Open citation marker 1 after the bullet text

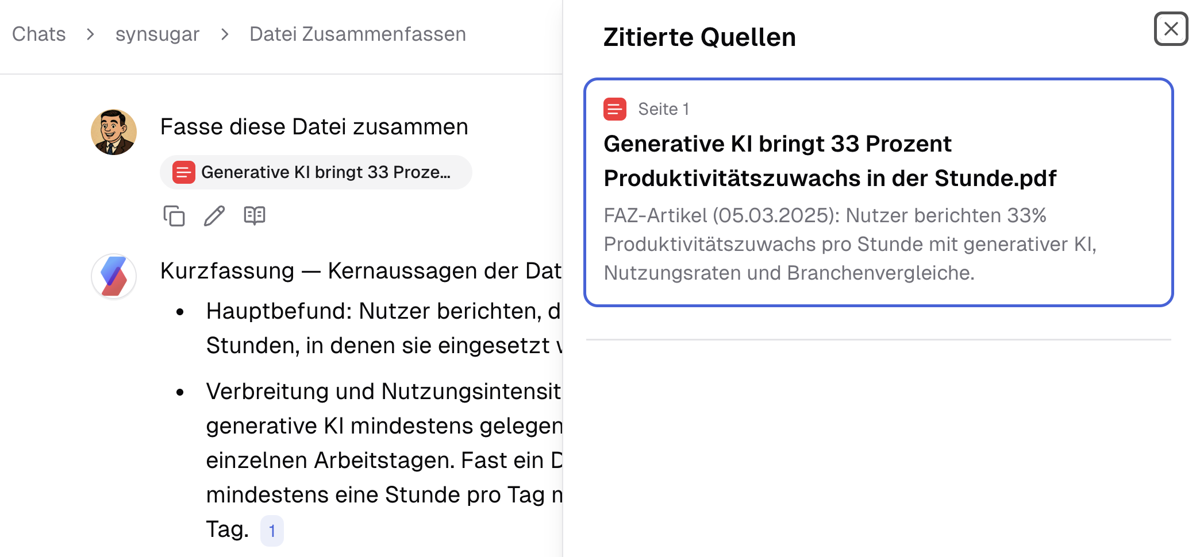pyautogui.click(x=272, y=531)
